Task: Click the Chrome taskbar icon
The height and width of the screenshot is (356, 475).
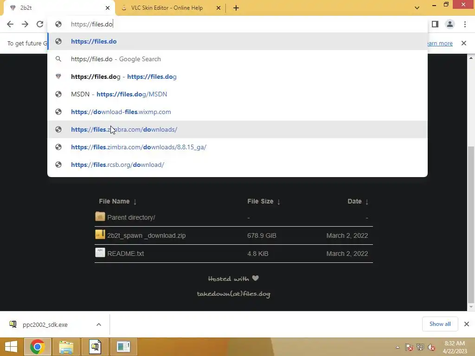Action: coord(38,347)
